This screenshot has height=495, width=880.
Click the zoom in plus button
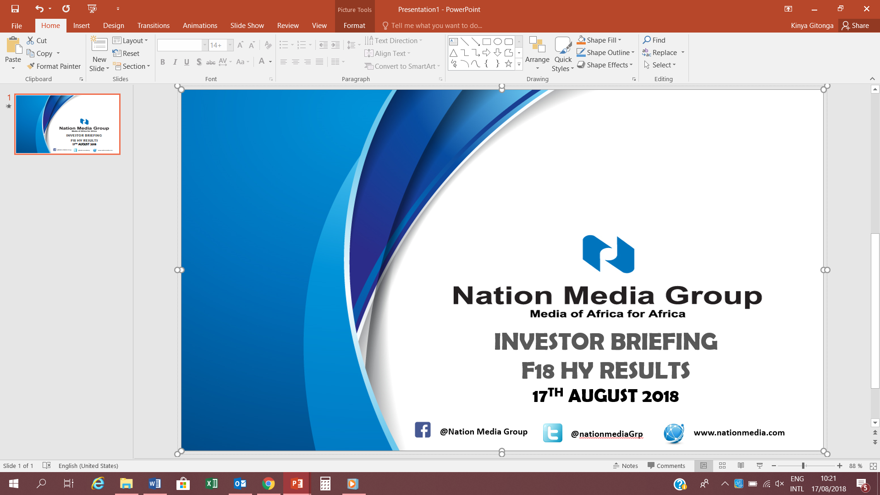click(840, 466)
